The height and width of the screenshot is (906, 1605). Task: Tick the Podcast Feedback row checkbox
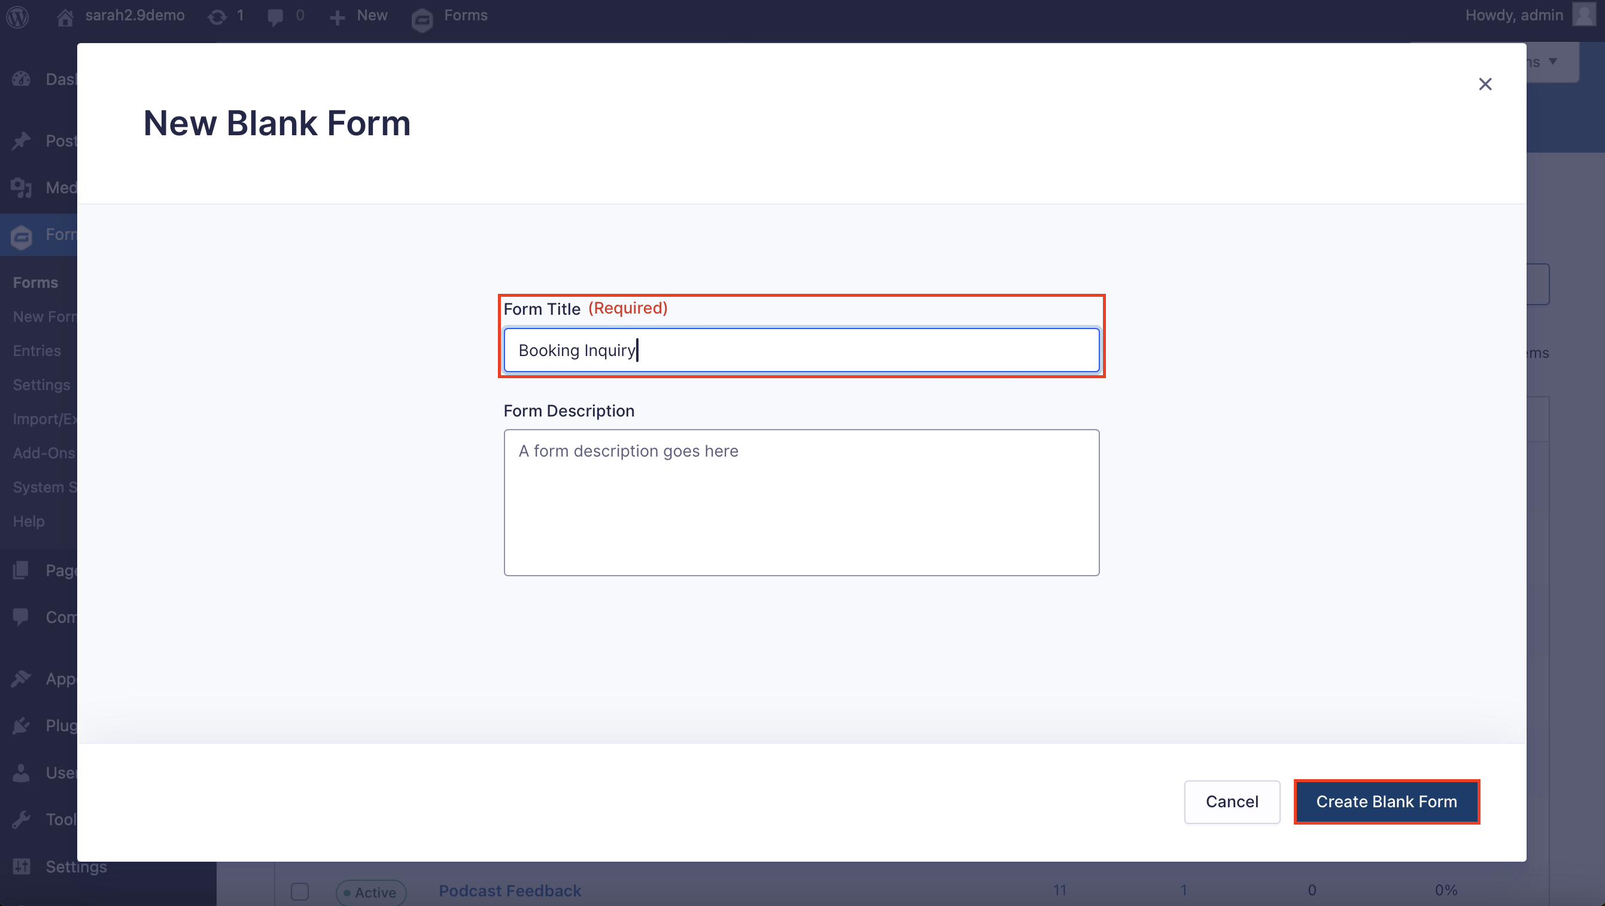pyautogui.click(x=300, y=891)
